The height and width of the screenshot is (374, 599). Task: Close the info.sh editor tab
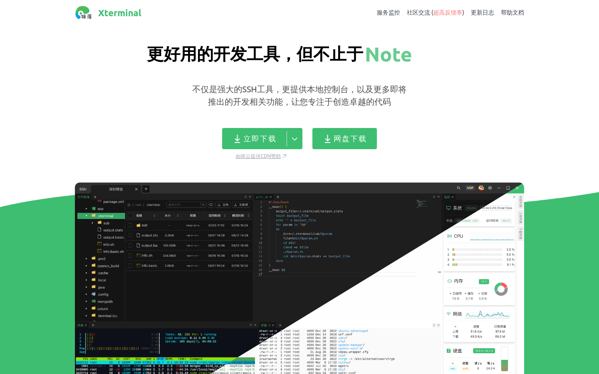click(271, 197)
